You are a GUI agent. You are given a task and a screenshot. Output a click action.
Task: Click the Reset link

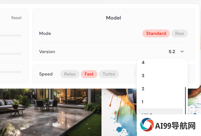[16, 18]
